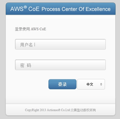The image size is (120, 119).
Task: Click the up-down arrows on language selector
Action: pos(101,84)
